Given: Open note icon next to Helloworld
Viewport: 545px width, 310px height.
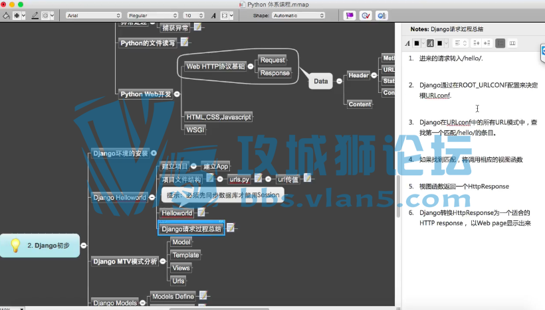Looking at the screenshot, I should (x=201, y=212).
